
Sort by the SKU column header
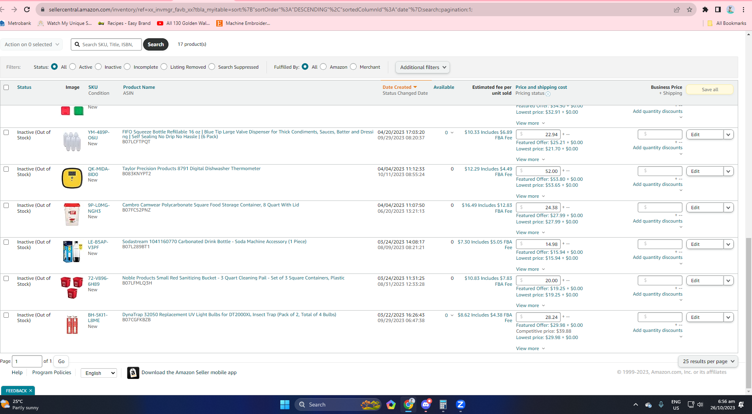pos(93,87)
